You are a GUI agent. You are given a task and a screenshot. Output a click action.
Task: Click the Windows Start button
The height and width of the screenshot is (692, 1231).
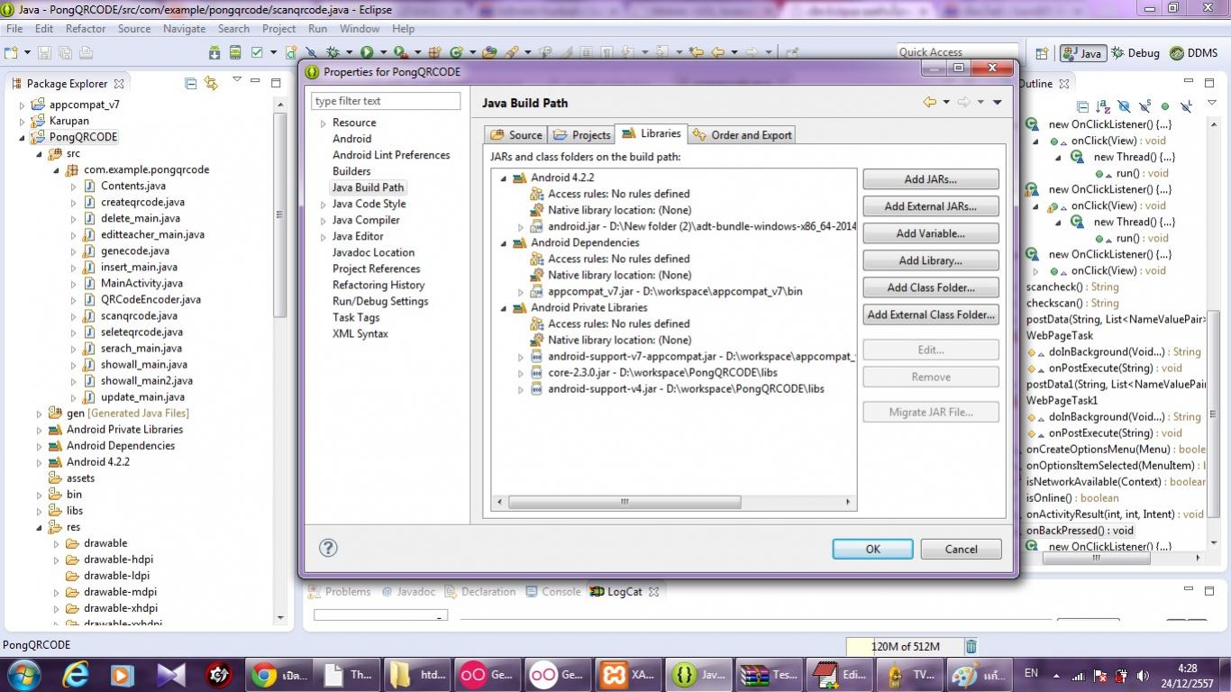coord(23,674)
